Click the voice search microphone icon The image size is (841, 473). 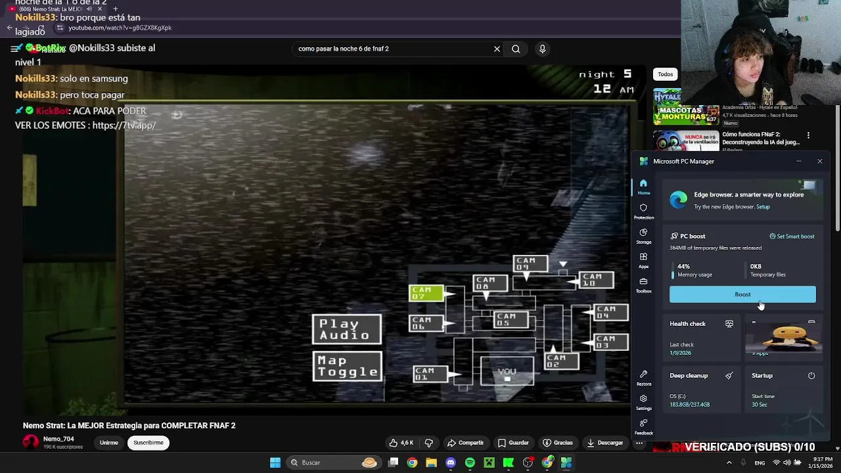point(542,49)
